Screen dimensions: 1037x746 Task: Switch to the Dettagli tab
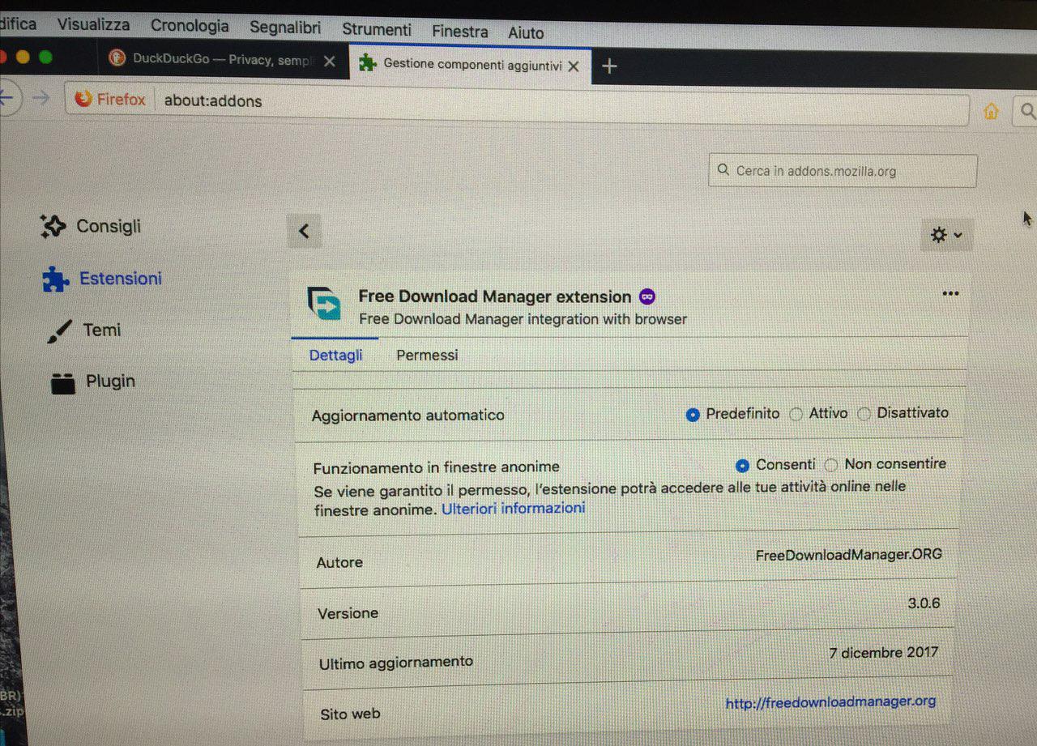(x=336, y=356)
